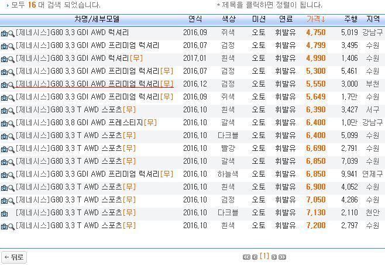Click mileage 7,039 cell
The height and width of the screenshot is (265, 385).
[349, 161]
